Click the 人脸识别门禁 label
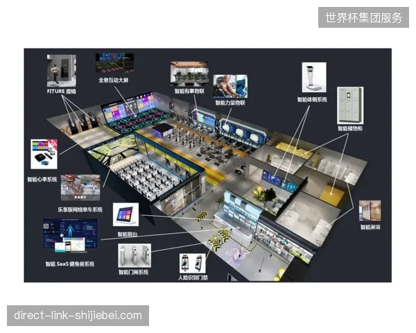Viewport: 416px width, 333px height. pyautogui.click(x=193, y=277)
